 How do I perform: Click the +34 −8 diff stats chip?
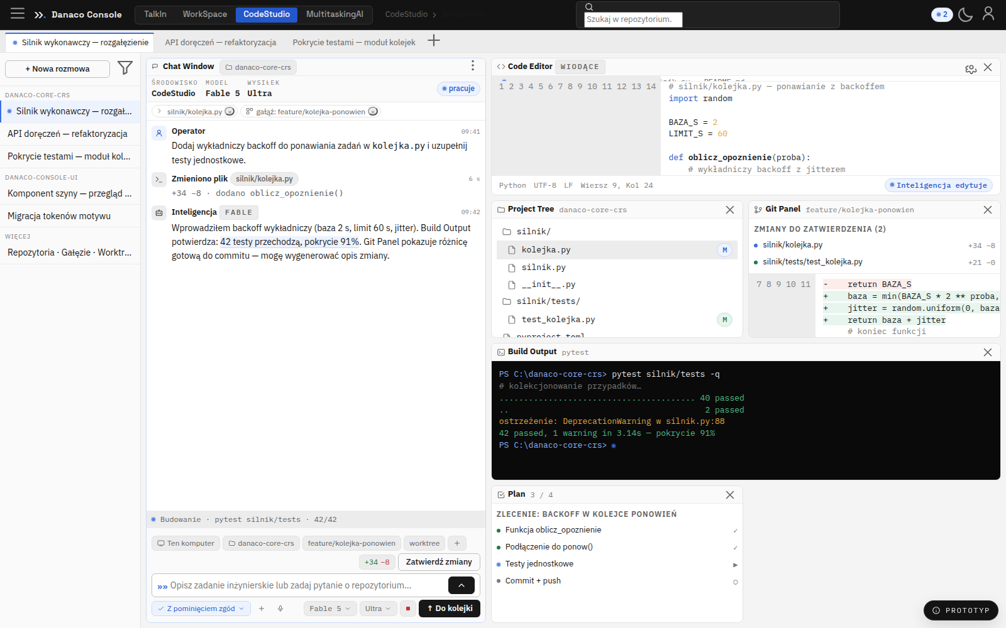pyautogui.click(x=377, y=562)
